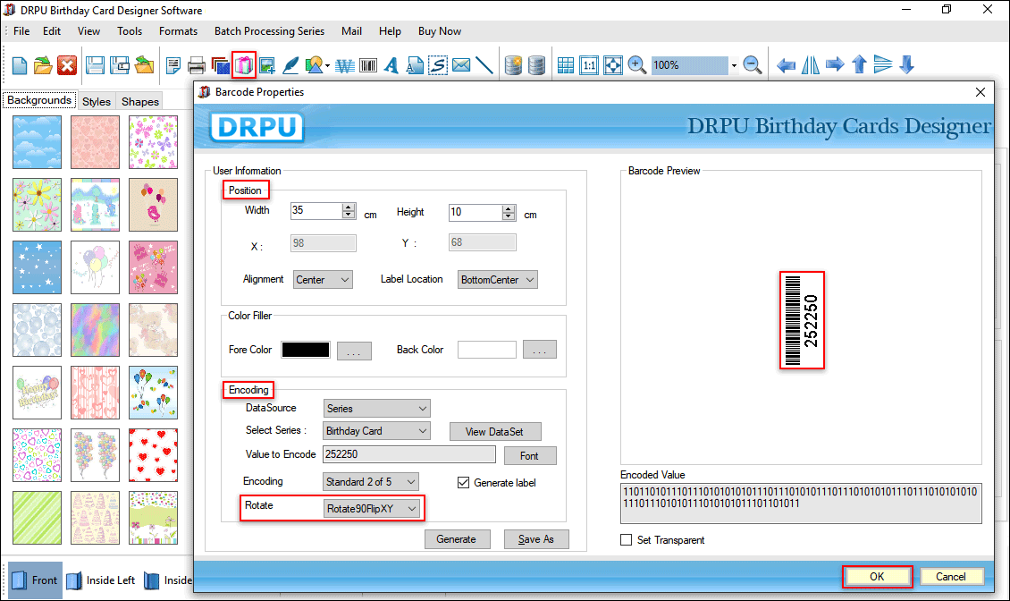Open the Encoding Standard 2 of 5 dropdown
Image resolution: width=1010 pixels, height=601 pixels.
pos(370,482)
